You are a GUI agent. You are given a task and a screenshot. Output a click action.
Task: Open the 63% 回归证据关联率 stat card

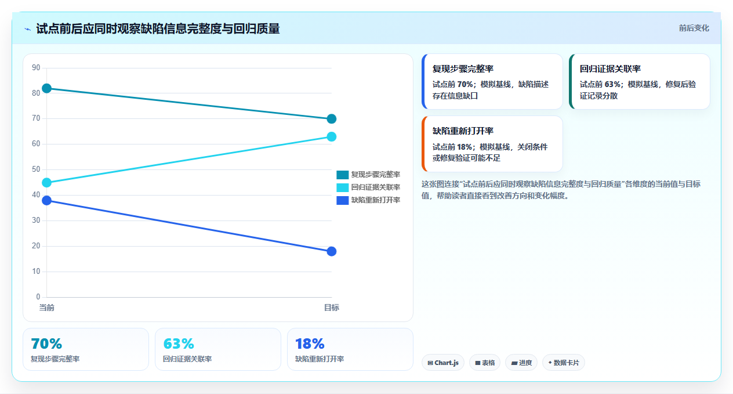coord(218,349)
